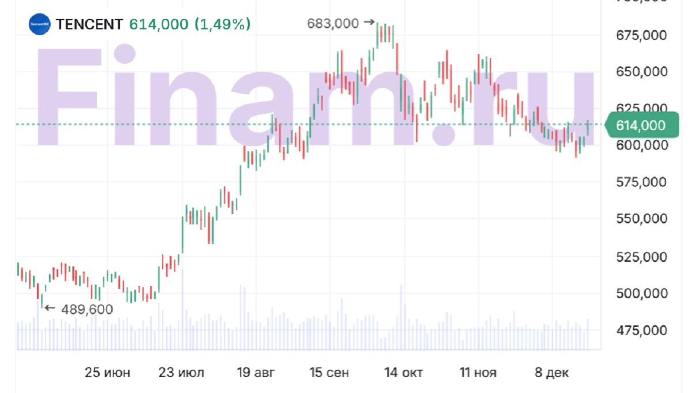Click the Tencent round logo icon
Image resolution: width=692 pixels, height=393 pixels.
click(x=40, y=24)
